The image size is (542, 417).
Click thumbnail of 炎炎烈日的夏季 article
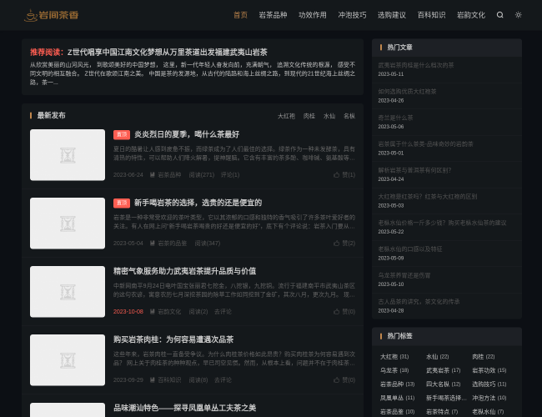(x=68, y=155)
